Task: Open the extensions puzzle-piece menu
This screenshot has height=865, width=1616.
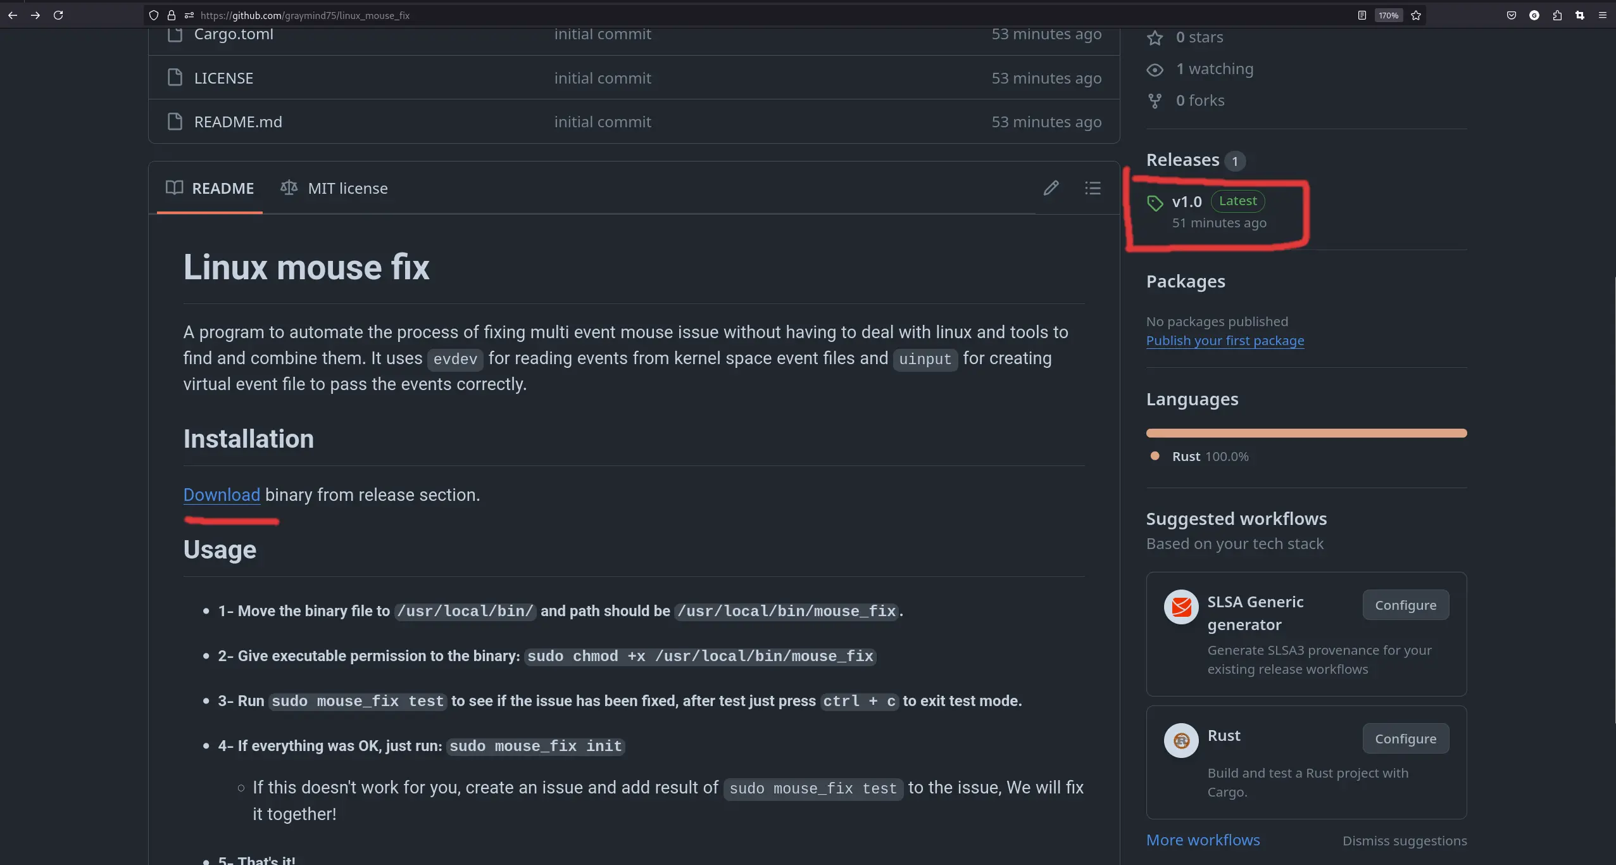Action: click(x=1556, y=15)
